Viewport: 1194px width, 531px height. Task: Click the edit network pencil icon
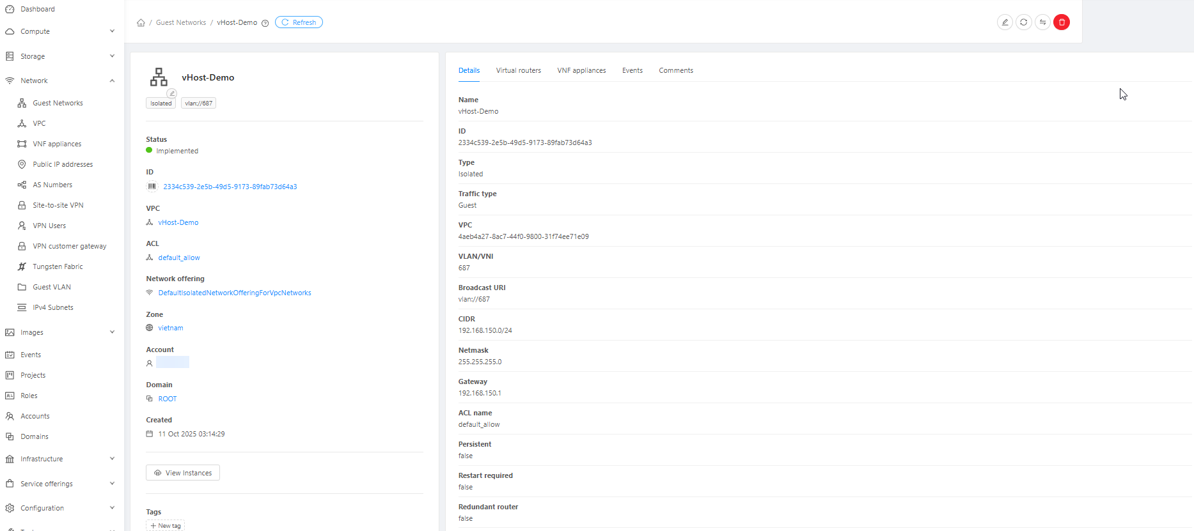tap(1005, 22)
